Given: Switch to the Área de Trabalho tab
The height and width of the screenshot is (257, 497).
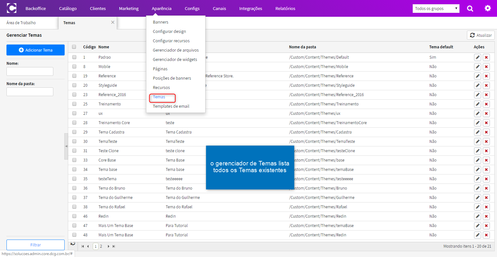Looking at the screenshot, I should point(21,23).
